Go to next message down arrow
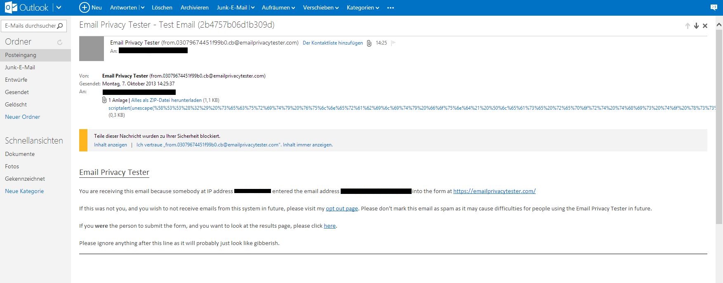 696,26
